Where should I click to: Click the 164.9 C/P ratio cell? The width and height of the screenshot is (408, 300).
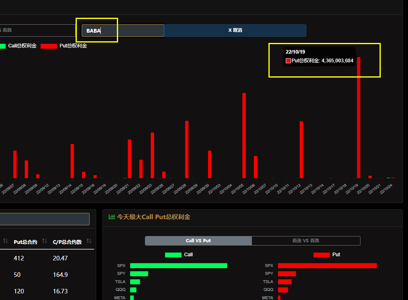point(60,275)
